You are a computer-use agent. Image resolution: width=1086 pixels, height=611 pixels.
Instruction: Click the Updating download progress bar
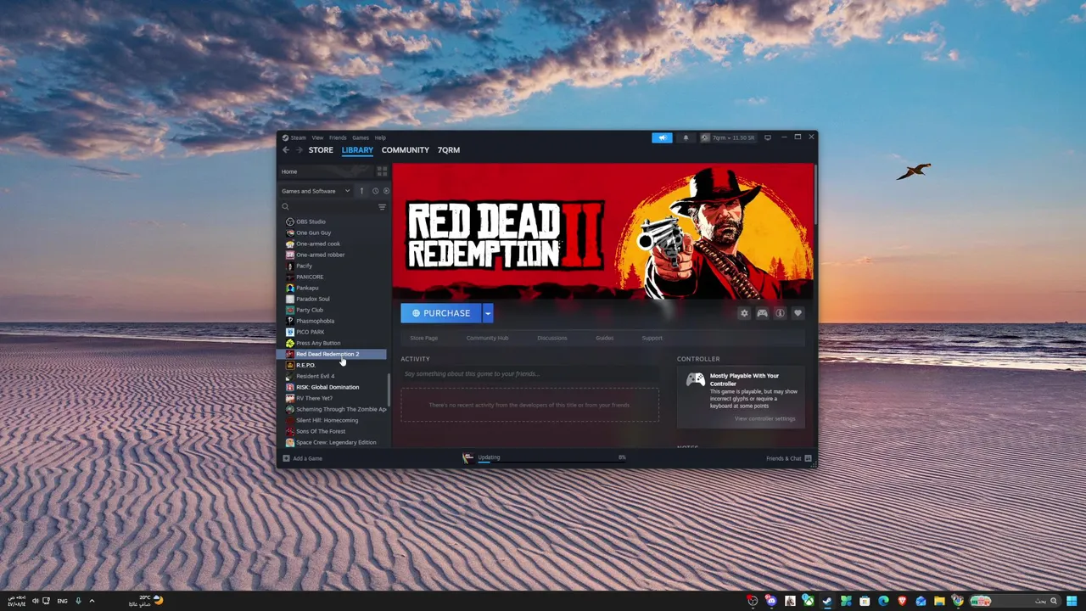click(x=551, y=462)
